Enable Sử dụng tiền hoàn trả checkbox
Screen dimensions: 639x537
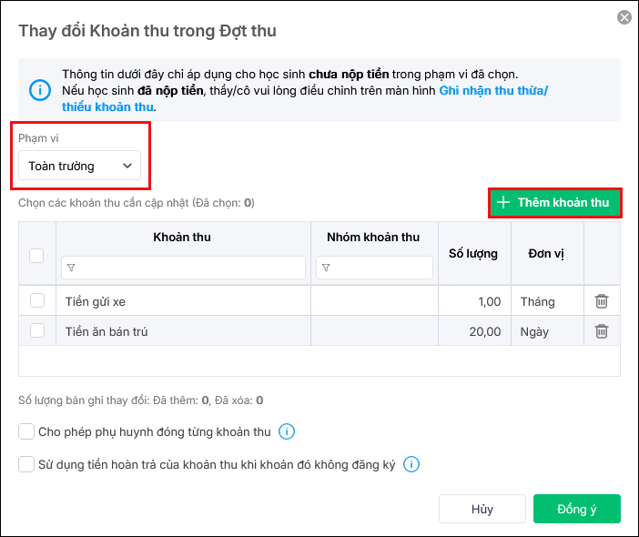click(x=26, y=464)
